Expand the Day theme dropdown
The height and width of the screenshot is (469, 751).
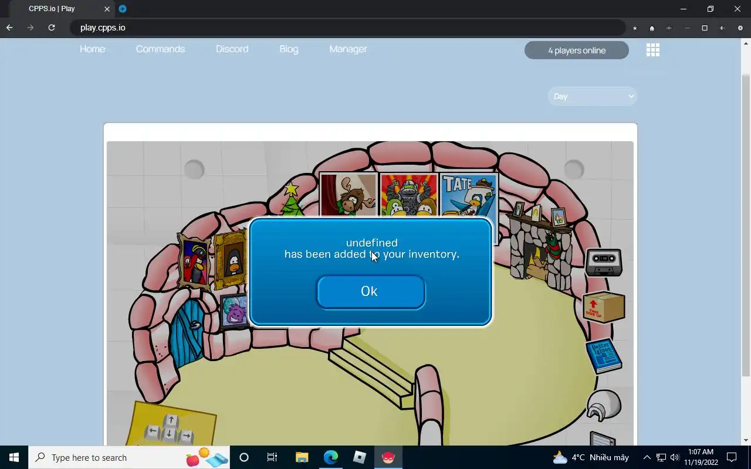point(593,96)
